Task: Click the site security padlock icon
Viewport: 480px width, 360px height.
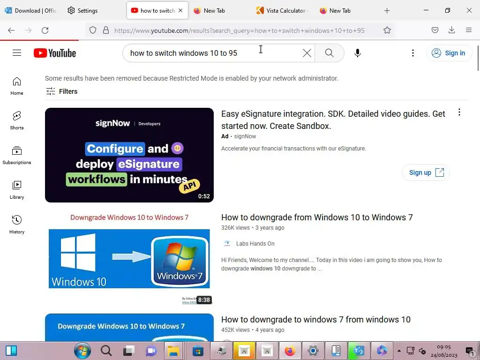Action: tap(106, 30)
